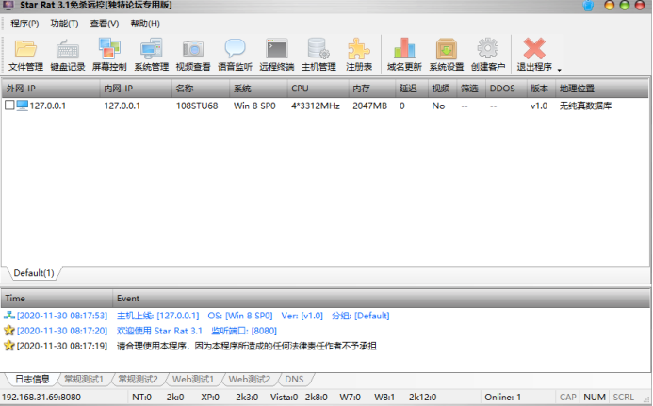
Task: Sort by the CPU column header
Action: (x=318, y=89)
